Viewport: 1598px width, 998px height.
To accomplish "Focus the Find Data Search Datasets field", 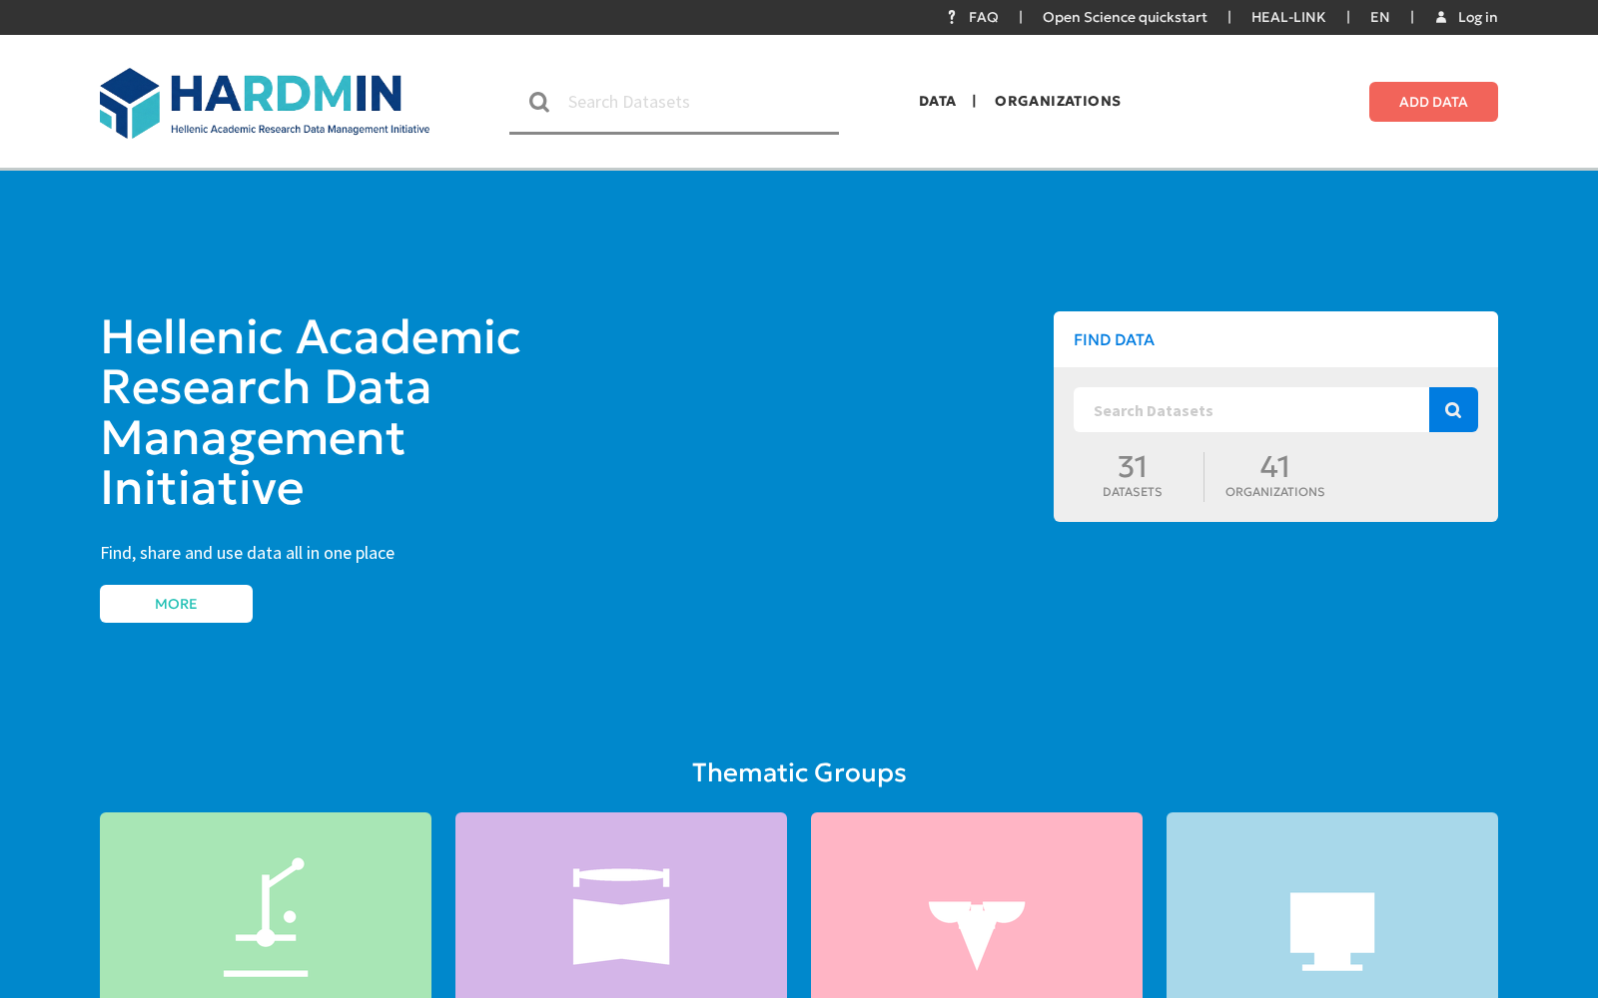I will point(1251,410).
